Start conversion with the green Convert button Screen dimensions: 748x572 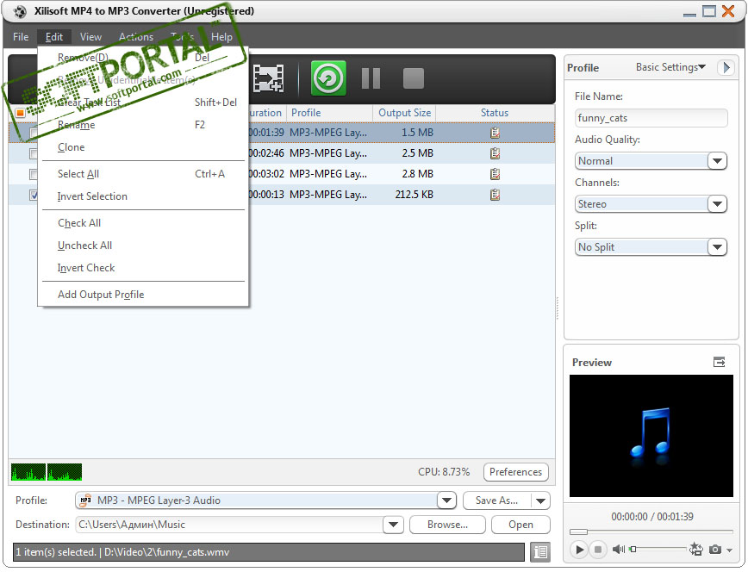[328, 78]
